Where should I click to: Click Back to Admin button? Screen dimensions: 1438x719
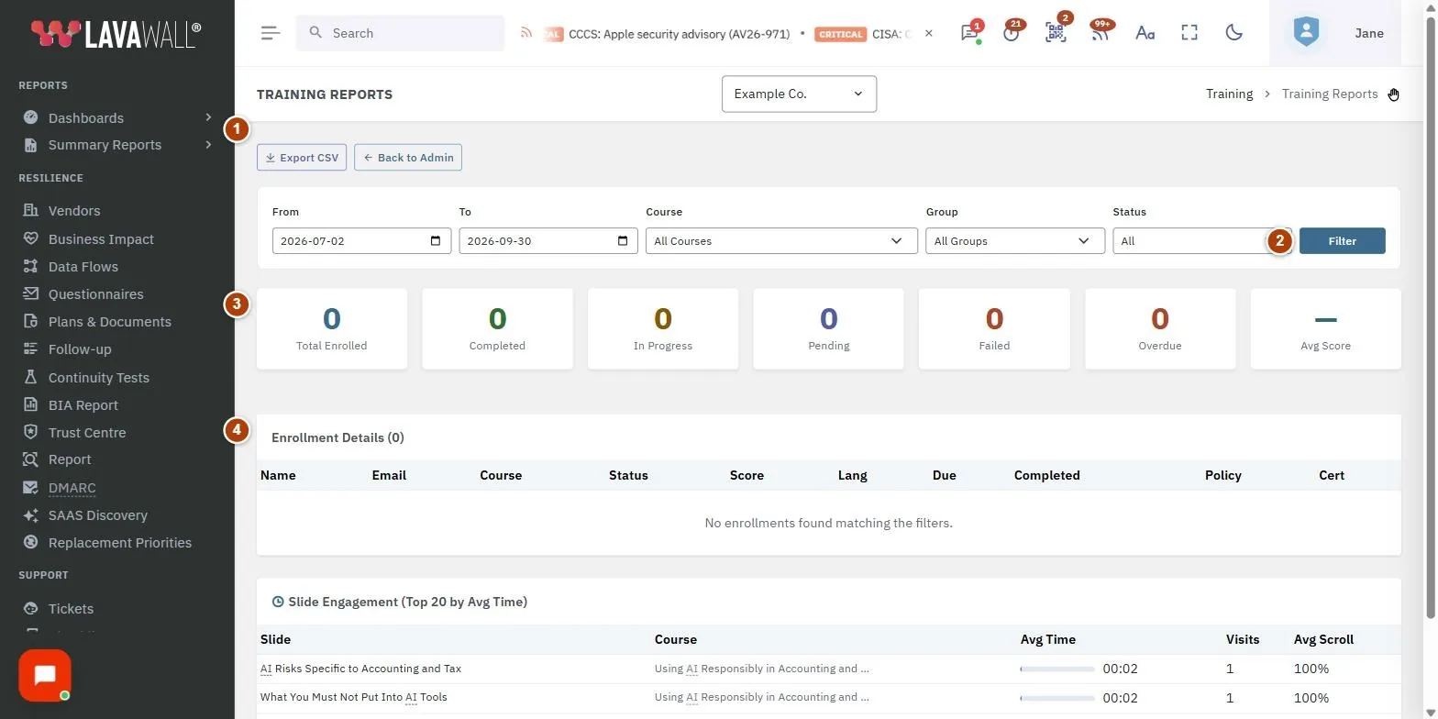[x=408, y=158]
